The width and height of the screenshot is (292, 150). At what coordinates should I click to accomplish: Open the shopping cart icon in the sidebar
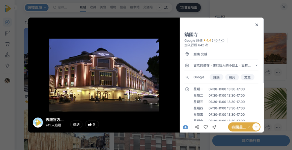click(7, 44)
